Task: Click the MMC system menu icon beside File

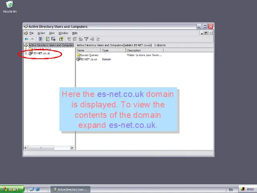Action: pos(26,33)
